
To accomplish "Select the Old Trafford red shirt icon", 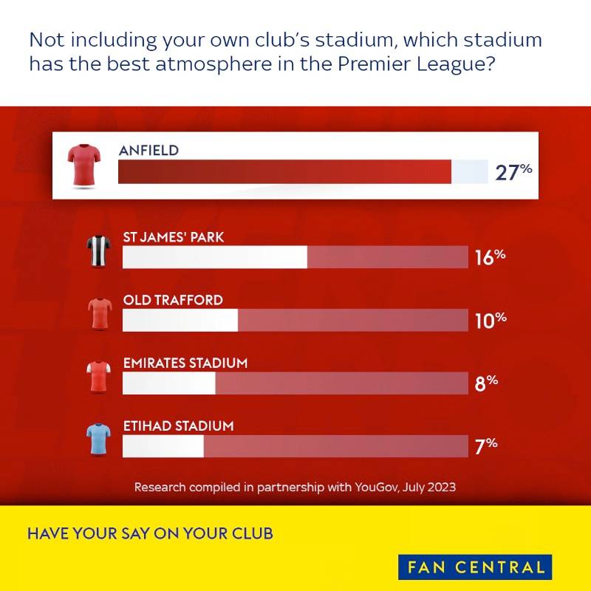I will coord(98,315).
